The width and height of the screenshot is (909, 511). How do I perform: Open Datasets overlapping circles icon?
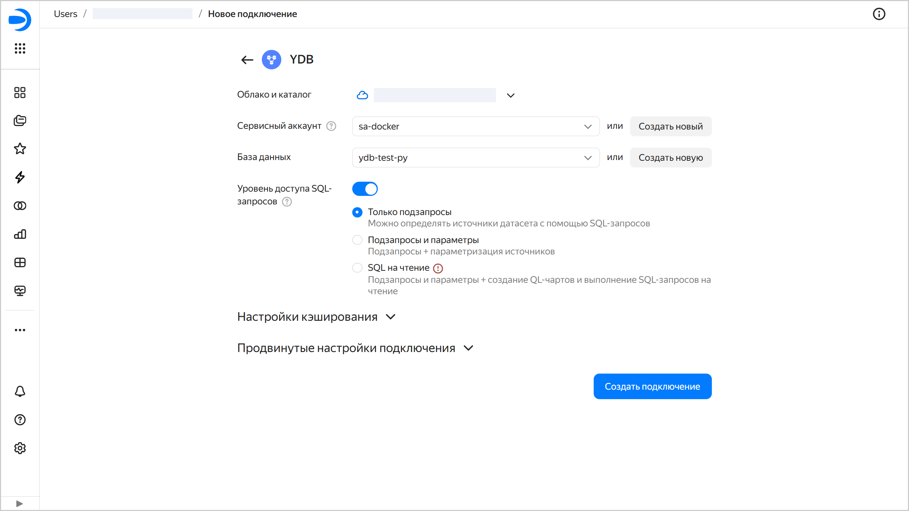click(20, 205)
